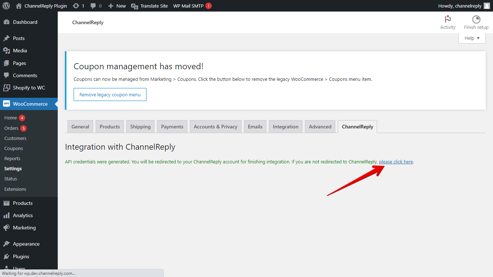This screenshot has width=493, height=277.
Task: Click the Shopify to WC icon
Action: tap(6, 88)
